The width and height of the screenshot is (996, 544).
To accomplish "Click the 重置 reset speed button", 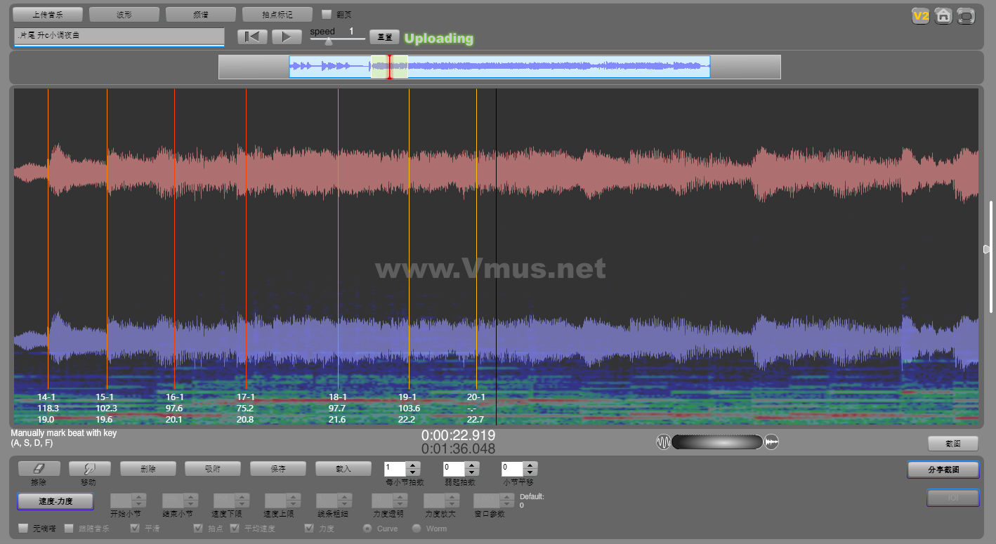I will point(385,37).
